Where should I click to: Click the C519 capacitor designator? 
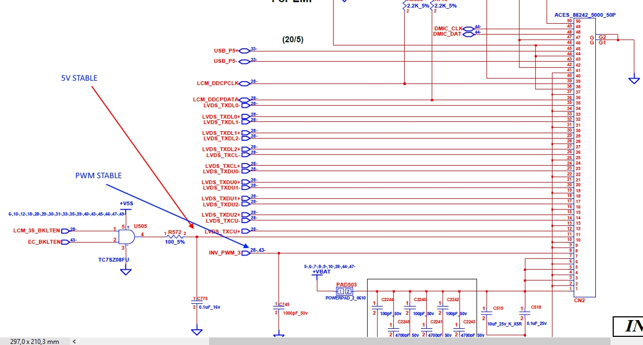(x=498, y=308)
